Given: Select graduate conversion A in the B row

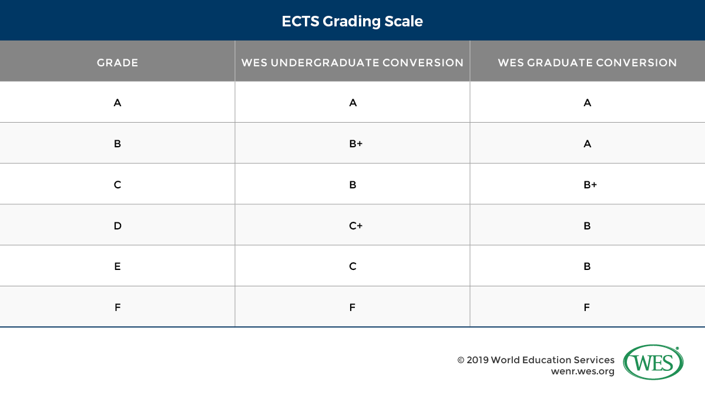Looking at the screenshot, I should 587,144.
